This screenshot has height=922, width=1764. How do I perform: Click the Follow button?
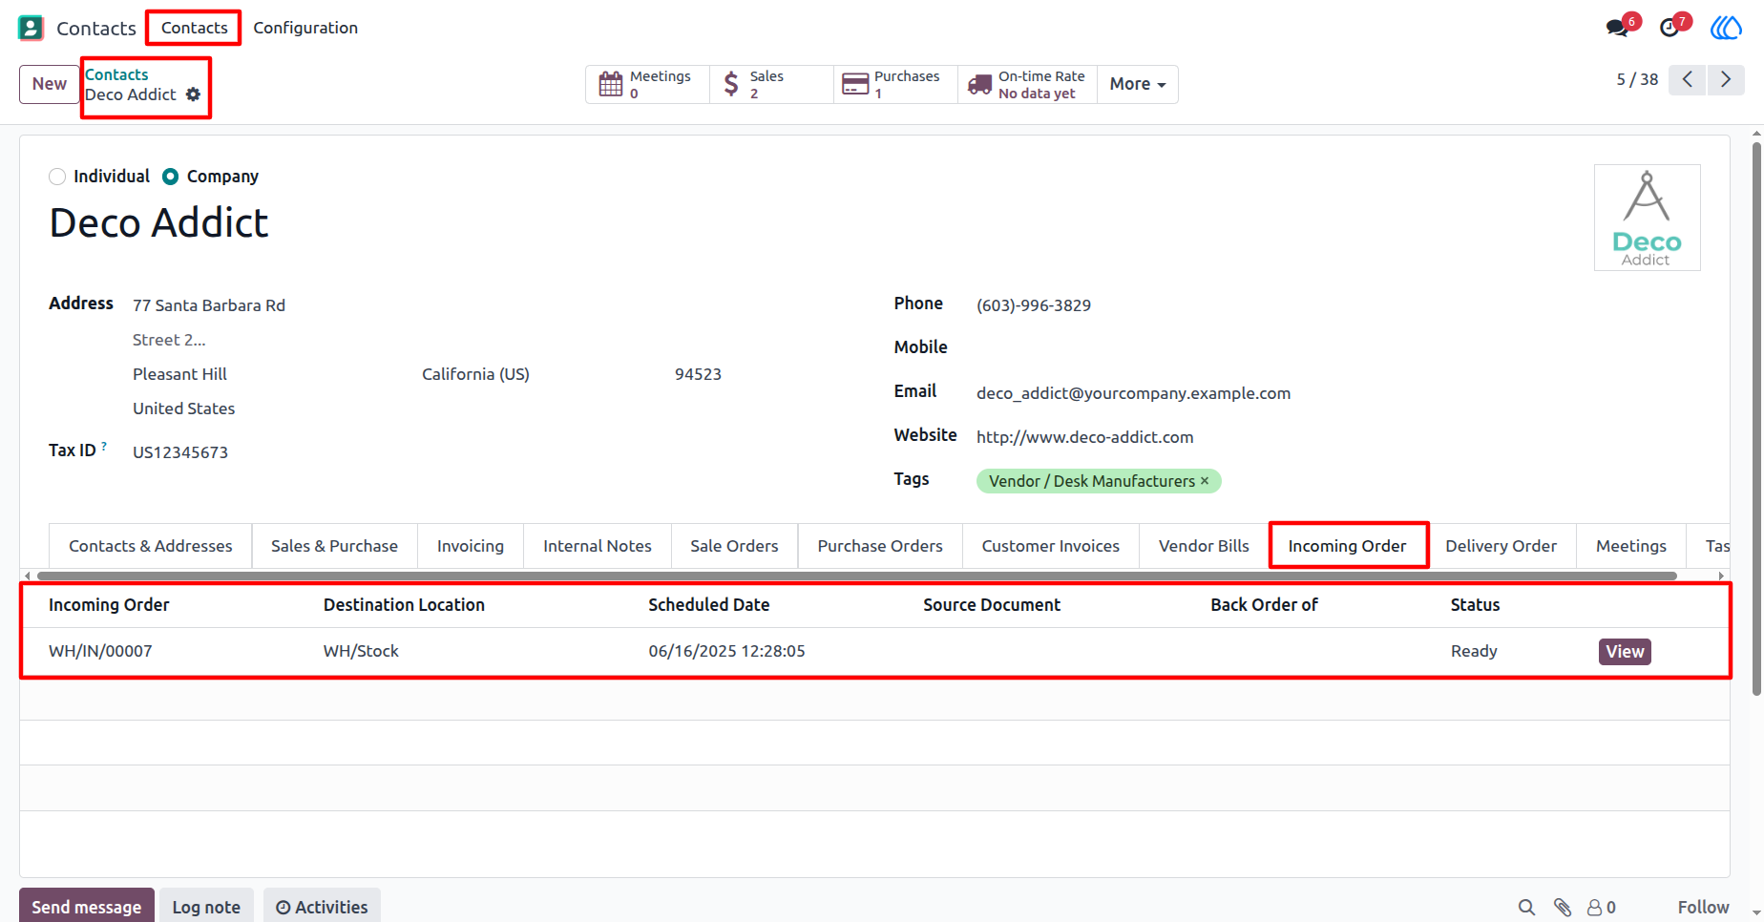[x=1703, y=908]
